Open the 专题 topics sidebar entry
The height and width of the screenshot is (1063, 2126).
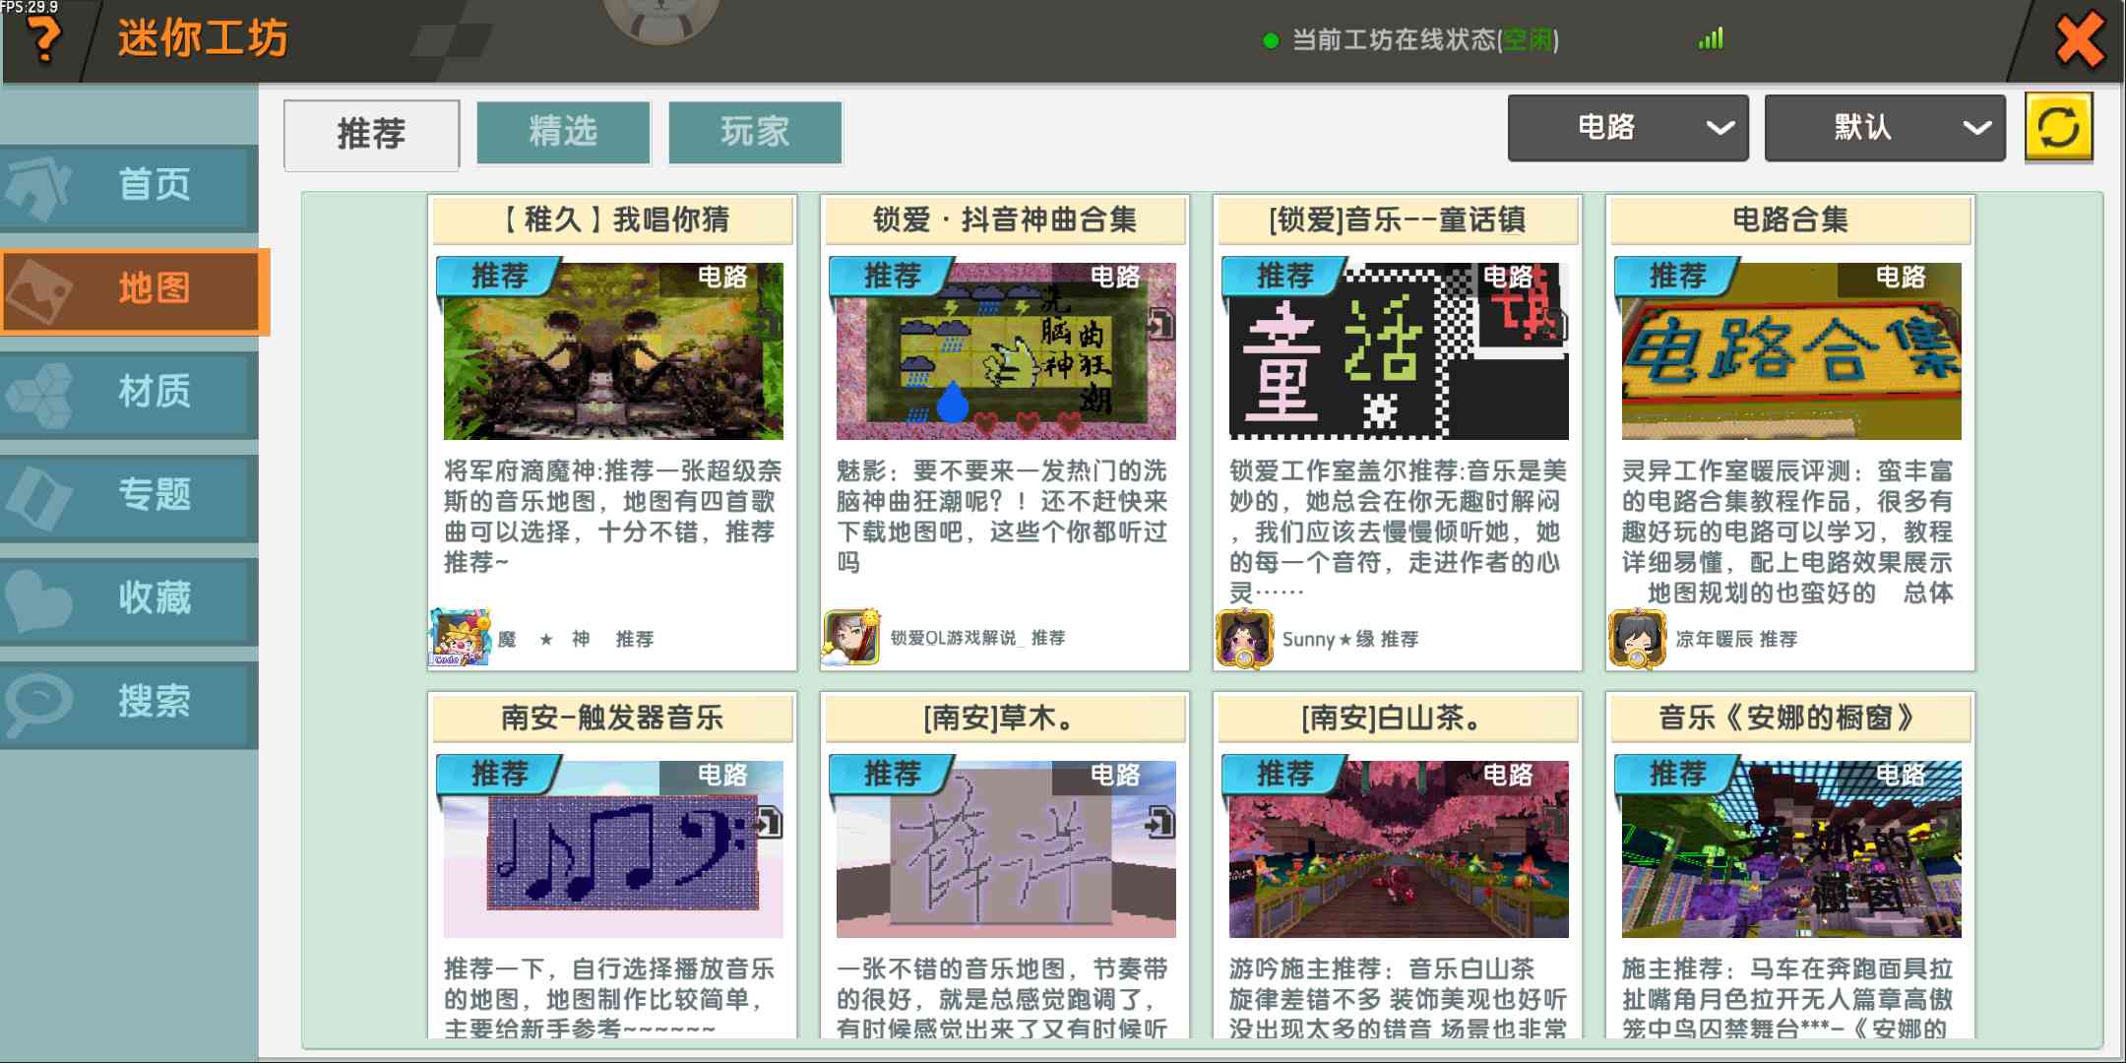[129, 498]
